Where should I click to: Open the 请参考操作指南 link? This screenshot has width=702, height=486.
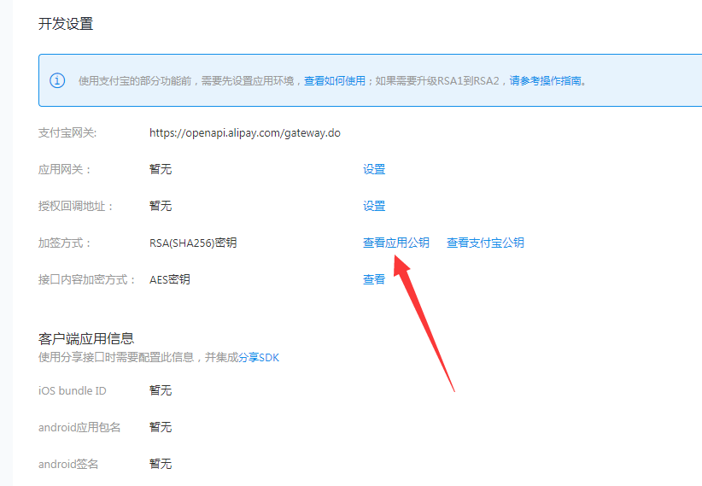(x=547, y=81)
